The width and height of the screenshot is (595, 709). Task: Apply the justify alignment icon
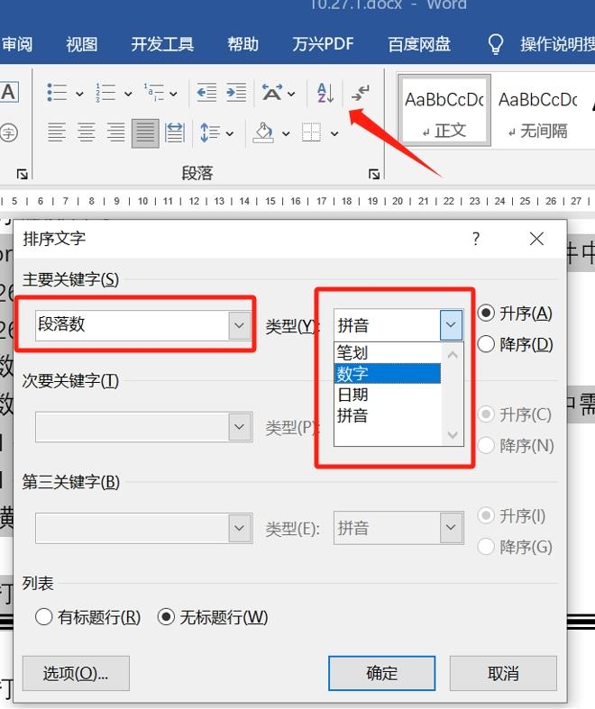[145, 133]
